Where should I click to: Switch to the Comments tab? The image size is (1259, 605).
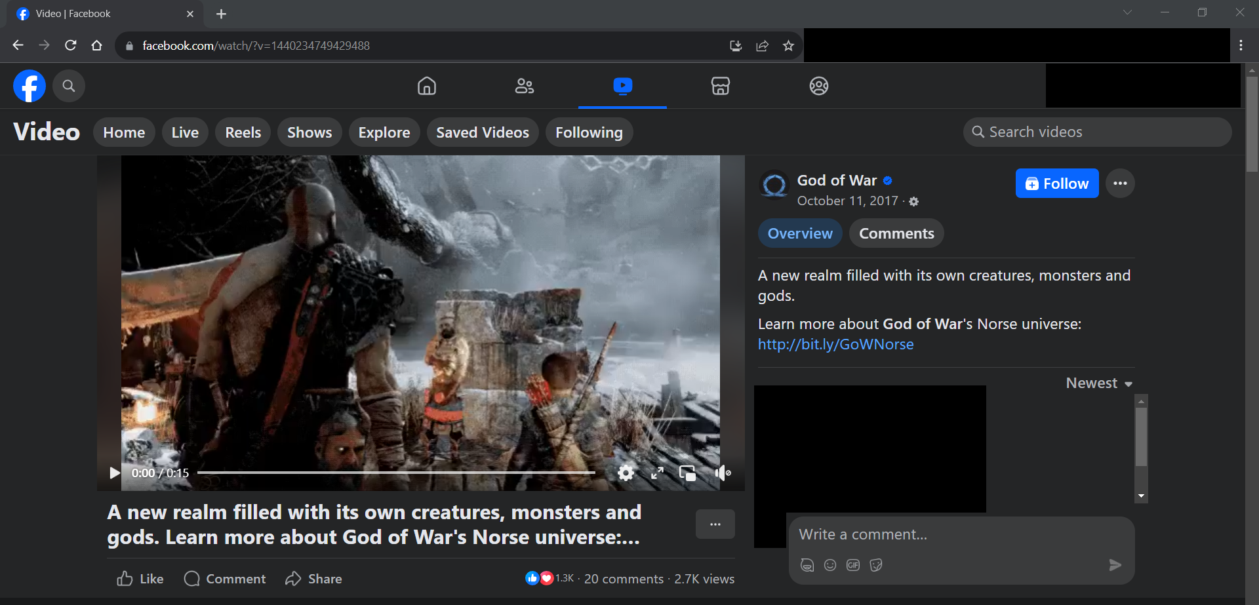(x=896, y=233)
